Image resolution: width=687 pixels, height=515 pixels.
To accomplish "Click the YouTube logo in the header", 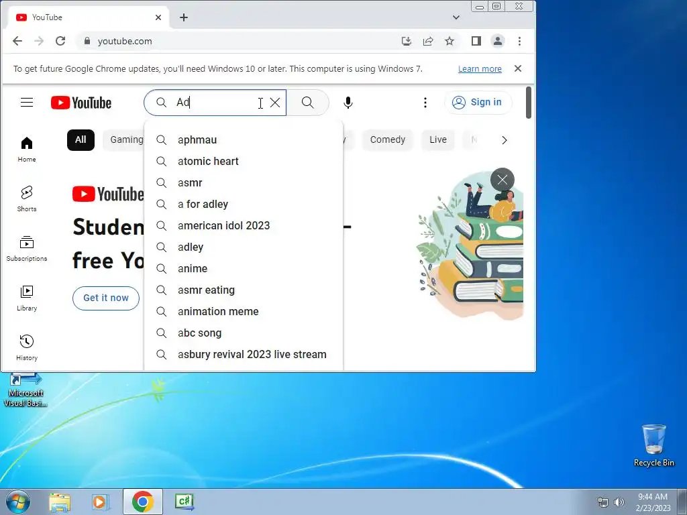I will 81,103.
